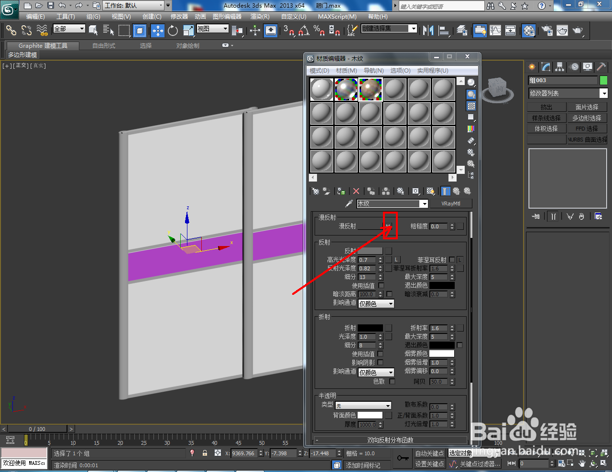Image resolution: width=612 pixels, height=472 pixels.
Task: Open translucency Type dropdown
Action: pyautogui.click(x=363, y=406)
